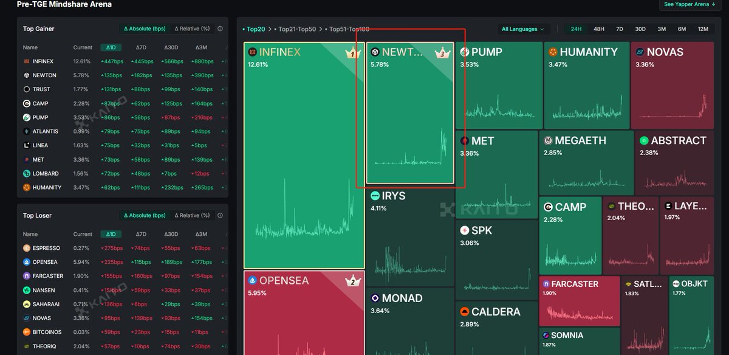Open the CAMP tile in the treemap
Image resolution: width=729 pixels, height=355 pixels.
[x=569, y=235]
